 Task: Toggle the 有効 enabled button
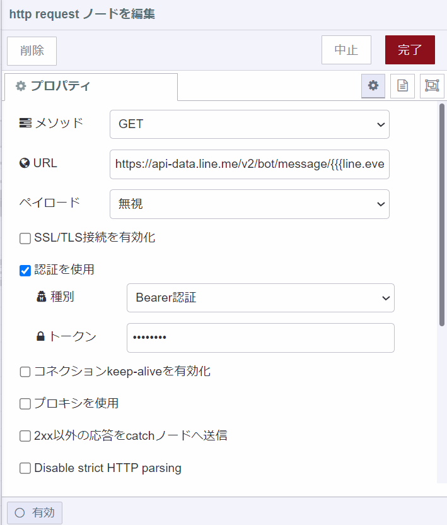point(35,512)
